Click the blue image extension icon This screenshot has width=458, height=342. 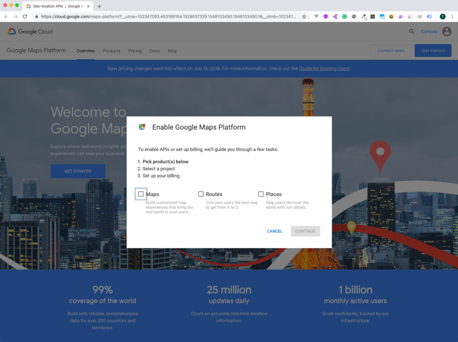[x=382, y=16]
